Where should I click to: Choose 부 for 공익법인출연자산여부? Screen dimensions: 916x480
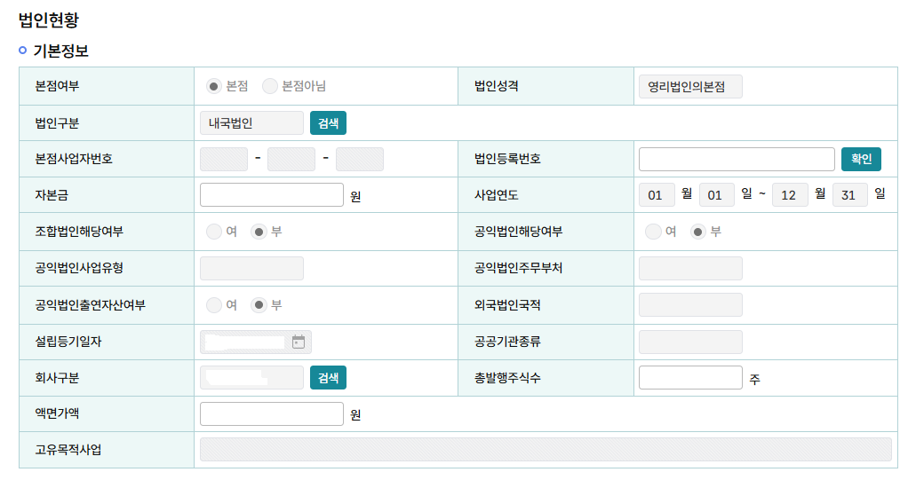pos(259,305)
